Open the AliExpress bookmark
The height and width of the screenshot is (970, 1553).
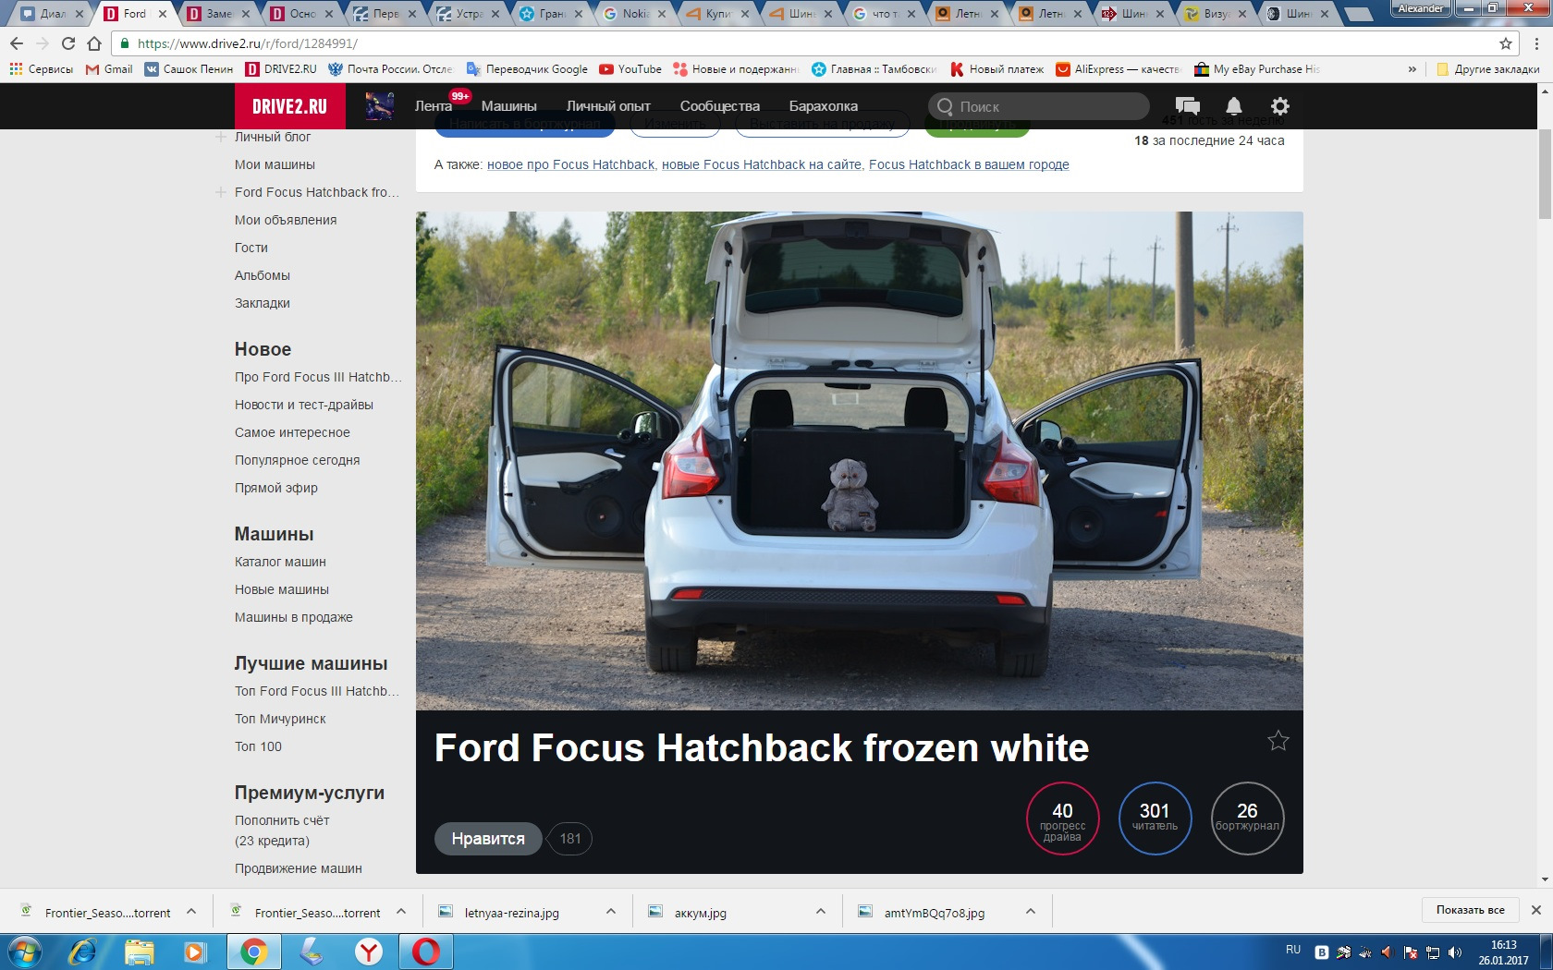(x=1119, y=69)
